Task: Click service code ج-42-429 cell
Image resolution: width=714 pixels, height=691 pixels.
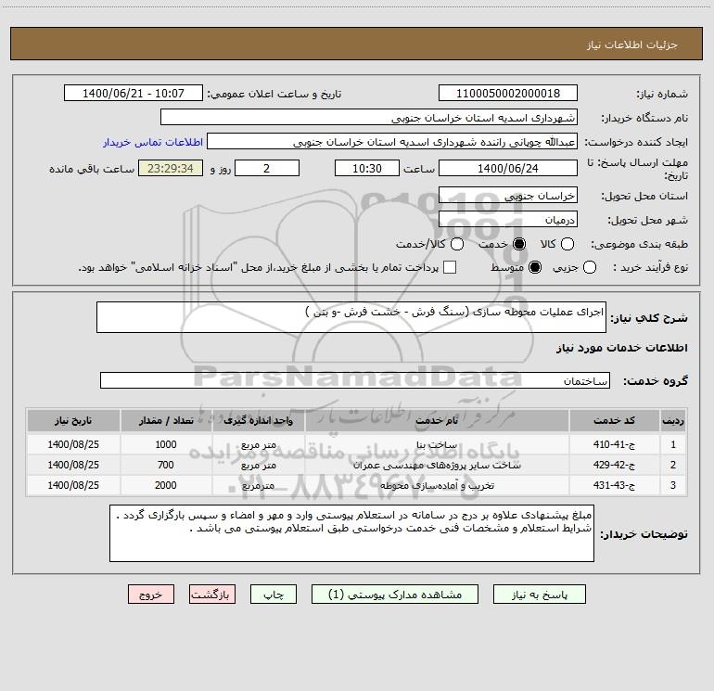Action: click(x=614, y=465)
